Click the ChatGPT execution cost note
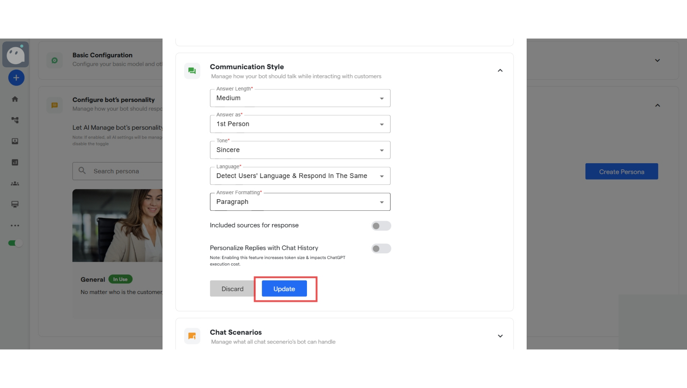Image resolution: width=687 pixels, height=388 pixels. click(278, 261)
